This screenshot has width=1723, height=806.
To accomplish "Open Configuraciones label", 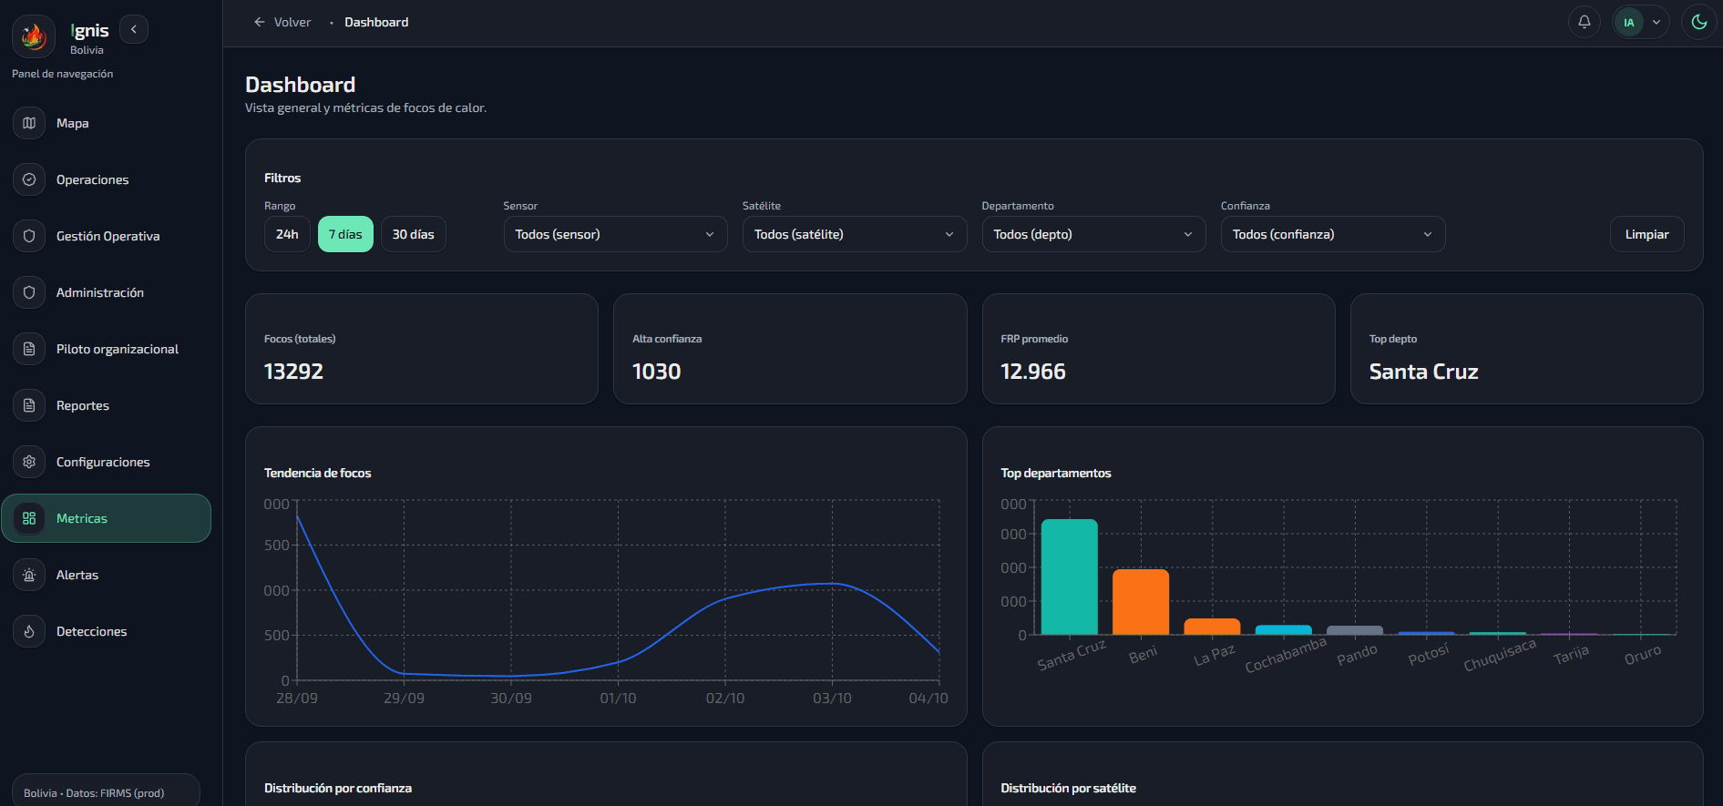I will pyautogui.click(x=103, y=462).
